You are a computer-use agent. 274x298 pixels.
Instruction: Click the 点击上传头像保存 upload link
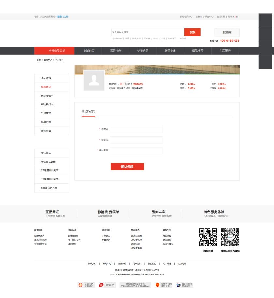(x=134, y=88)
